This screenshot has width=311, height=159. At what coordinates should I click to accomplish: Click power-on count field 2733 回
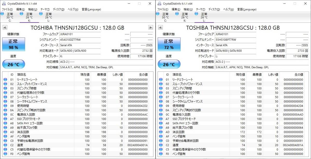click(297, 51)
